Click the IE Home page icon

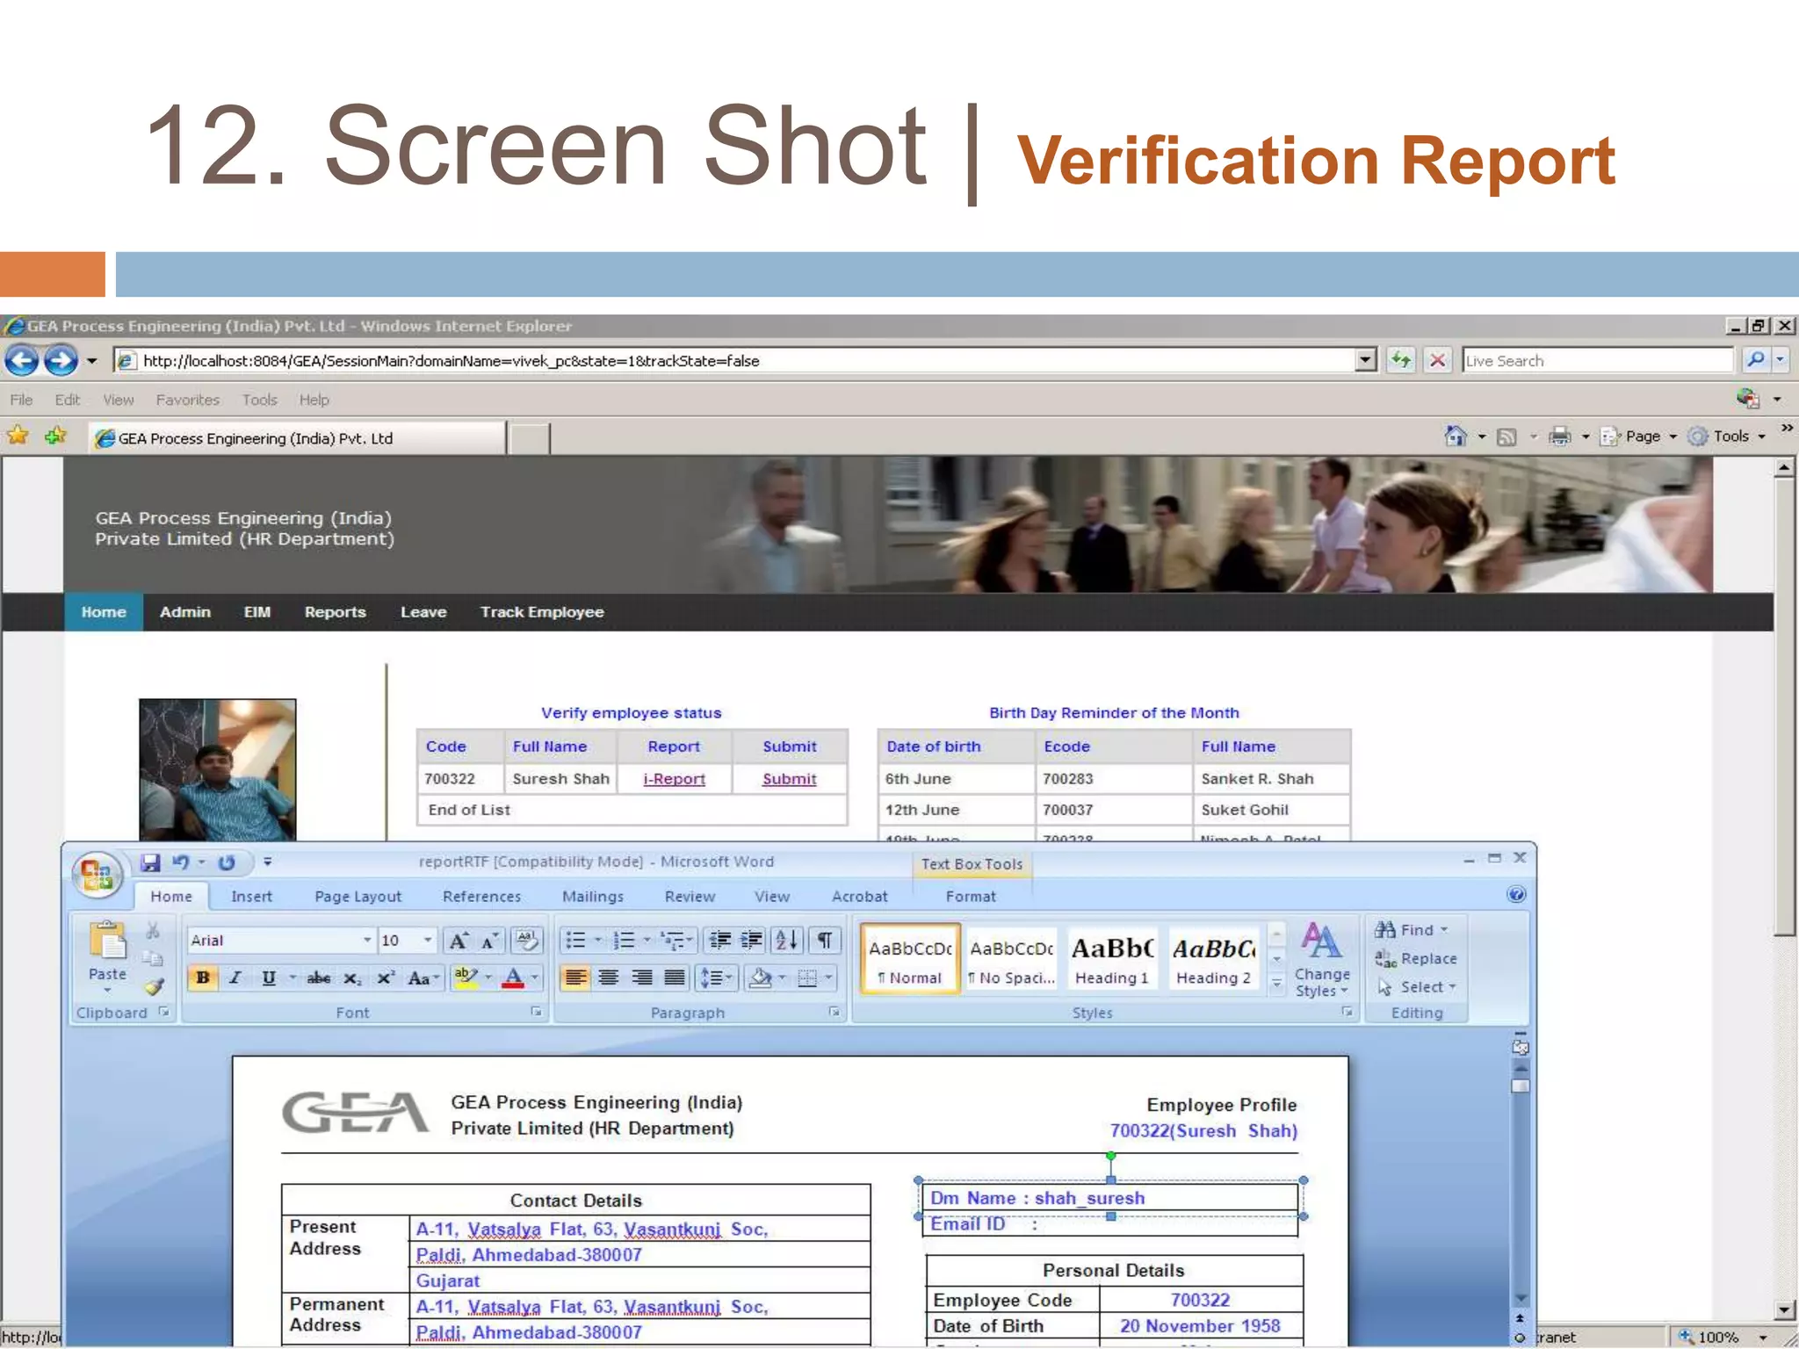click(x=1456, y=436)
